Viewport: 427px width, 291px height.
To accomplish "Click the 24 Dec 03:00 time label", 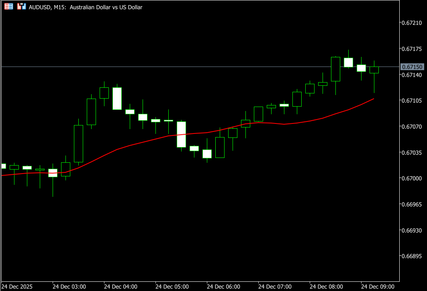I will pos(69,287).
